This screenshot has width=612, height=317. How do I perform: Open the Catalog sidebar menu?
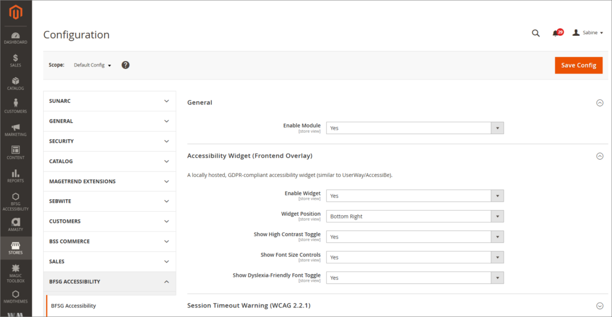point(16,84)
